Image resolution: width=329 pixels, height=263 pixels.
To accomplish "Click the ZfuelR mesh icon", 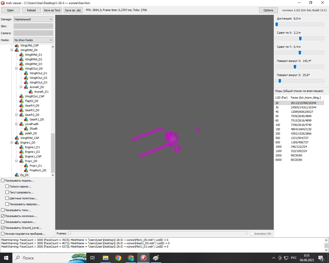I will (x=26, y=129).
